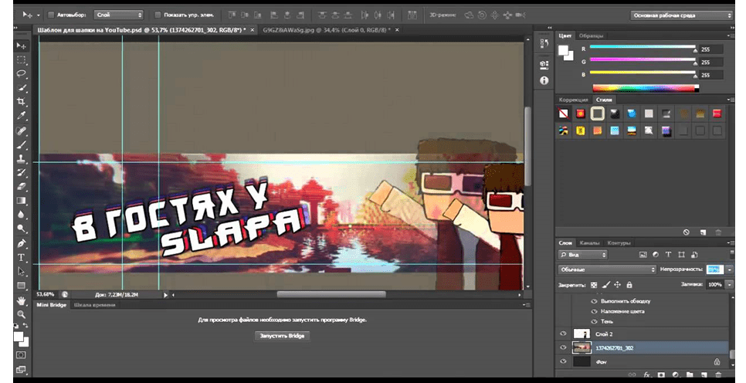Select the Rectangular Marquee tool
Image resolution: width=746 pixels, height=383 pixels.
click(21, 60)
